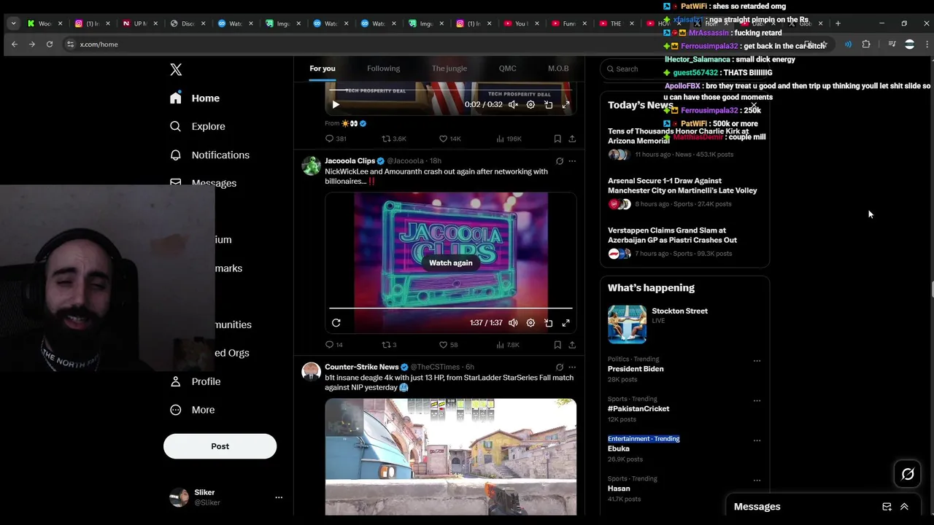This screenshot has height=525, width=934.
Task: Switch to The jungle tab
Action: 449,69
